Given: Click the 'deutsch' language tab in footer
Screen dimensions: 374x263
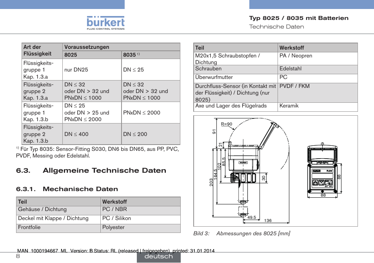Looking at the screenshot, I should tap(159, 257).
